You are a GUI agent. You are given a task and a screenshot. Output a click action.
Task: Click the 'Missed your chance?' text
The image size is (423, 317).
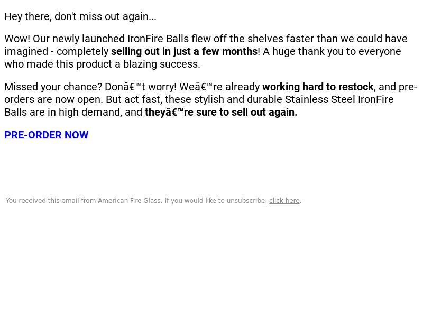pos(53,87)
